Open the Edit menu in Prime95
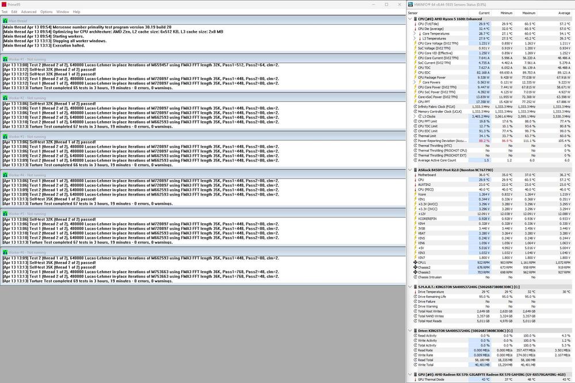The image size is (575, 383). (x=14, y=12)
